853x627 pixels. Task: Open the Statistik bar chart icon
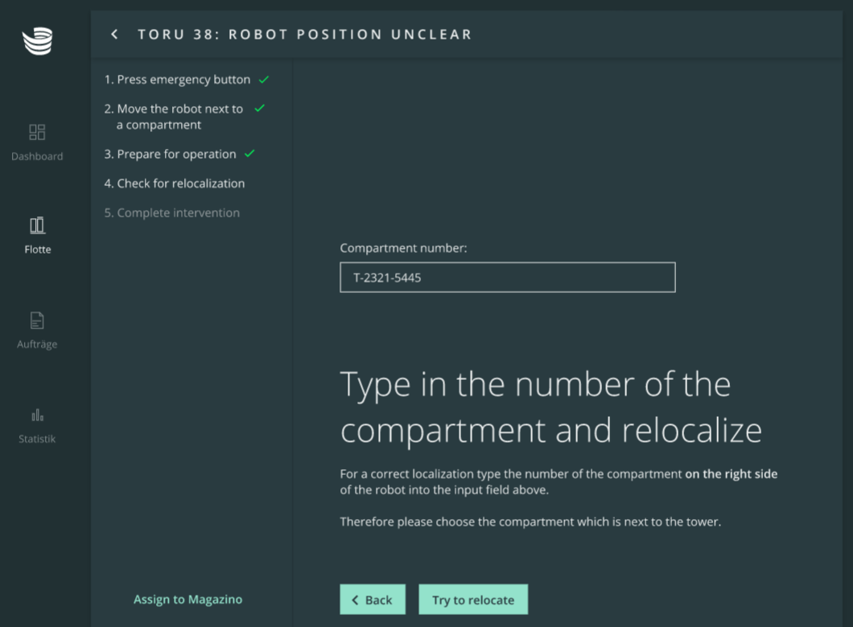[37, 415]
